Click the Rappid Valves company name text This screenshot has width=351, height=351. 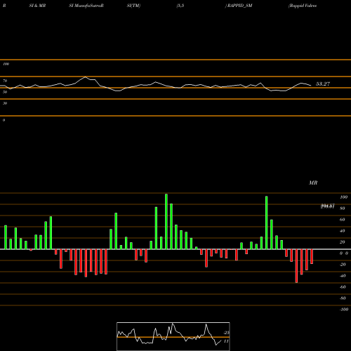click(303, 6)
